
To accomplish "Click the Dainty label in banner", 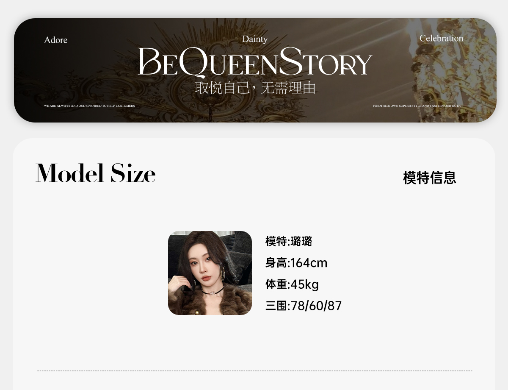I will coord(255,39).
